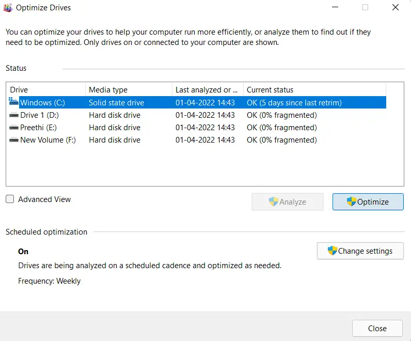The height and width of the screenshot is (341, 411).
Task: Sort by the Media type column header
Action: pos(129,90)
